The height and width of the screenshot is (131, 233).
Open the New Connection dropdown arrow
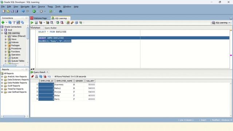(x=7, y=23)
